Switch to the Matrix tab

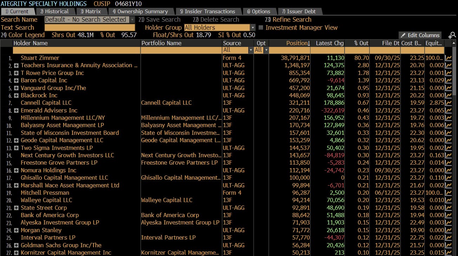click(x=91, y=12)
